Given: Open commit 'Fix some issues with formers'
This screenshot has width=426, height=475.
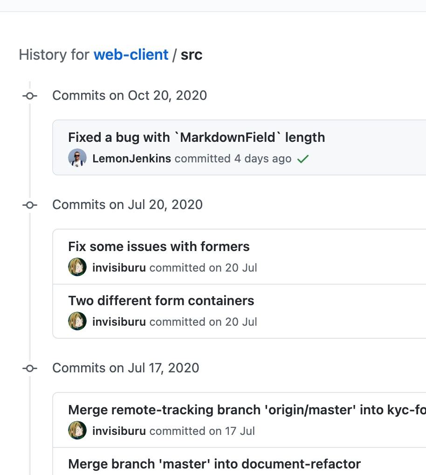Looking at the screenshot, I should click(159, 246).
